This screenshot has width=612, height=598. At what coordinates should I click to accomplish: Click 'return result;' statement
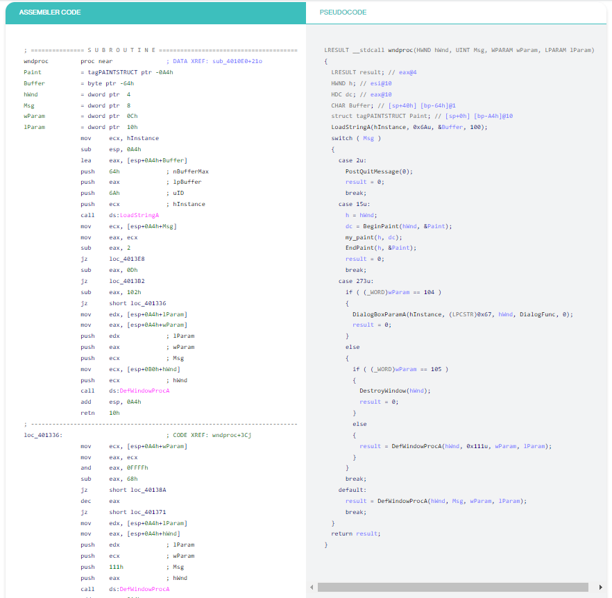pyautogui.click(x=356, y=533)
